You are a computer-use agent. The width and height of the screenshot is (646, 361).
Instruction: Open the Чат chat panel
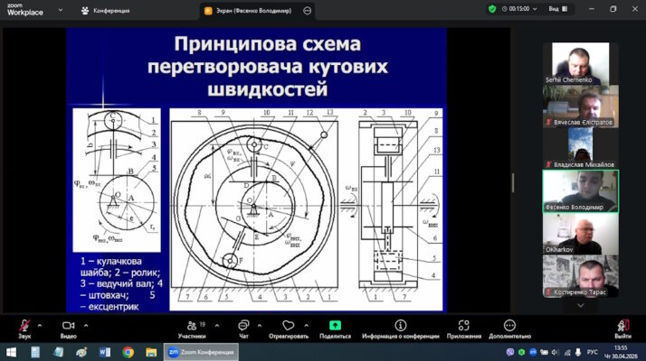pos(243,329)
